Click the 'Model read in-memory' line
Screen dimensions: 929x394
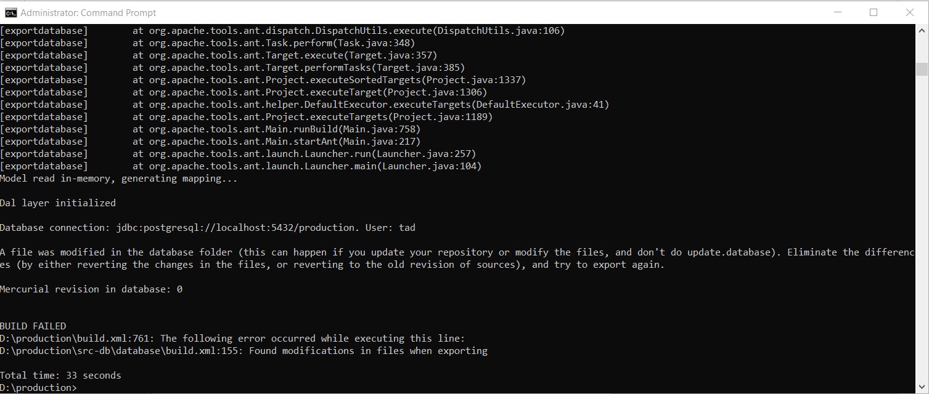click(118, 179)
